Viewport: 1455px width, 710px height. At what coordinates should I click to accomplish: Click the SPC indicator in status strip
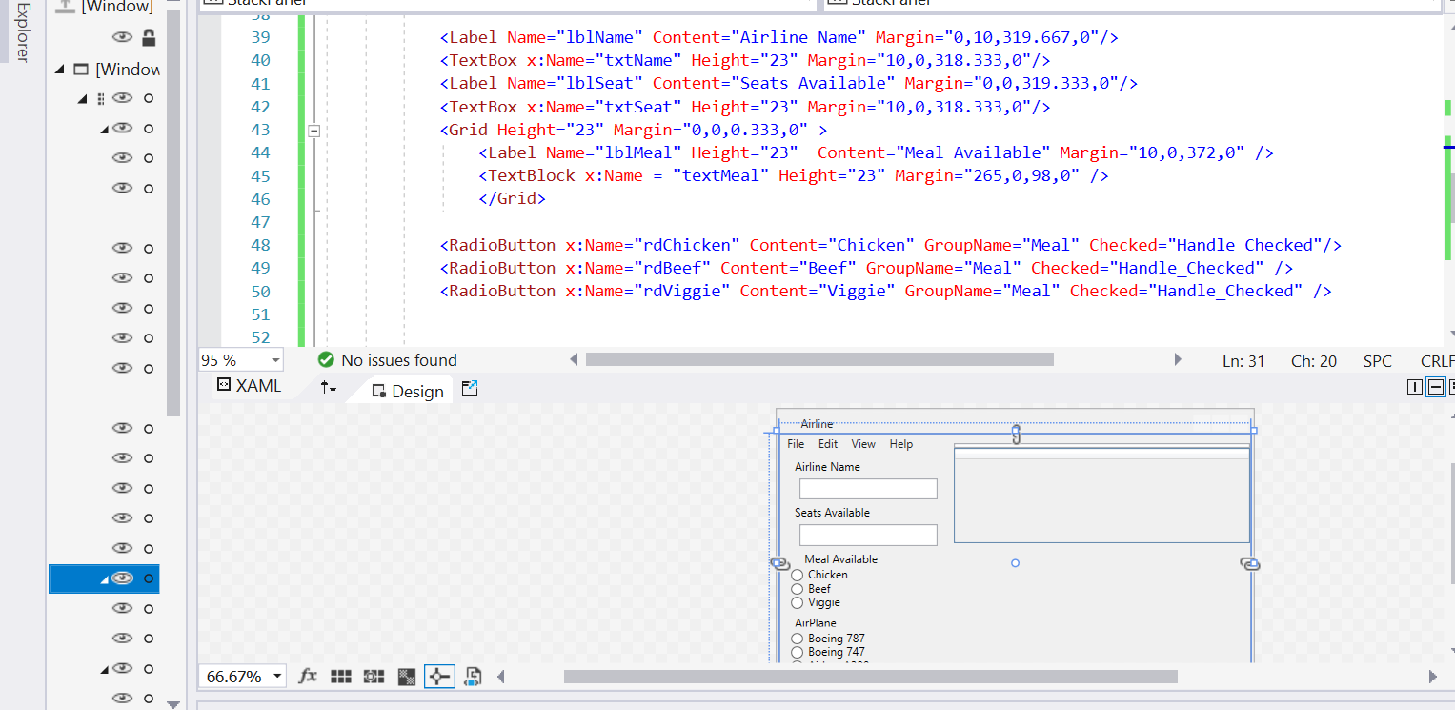pos(1377,361)
